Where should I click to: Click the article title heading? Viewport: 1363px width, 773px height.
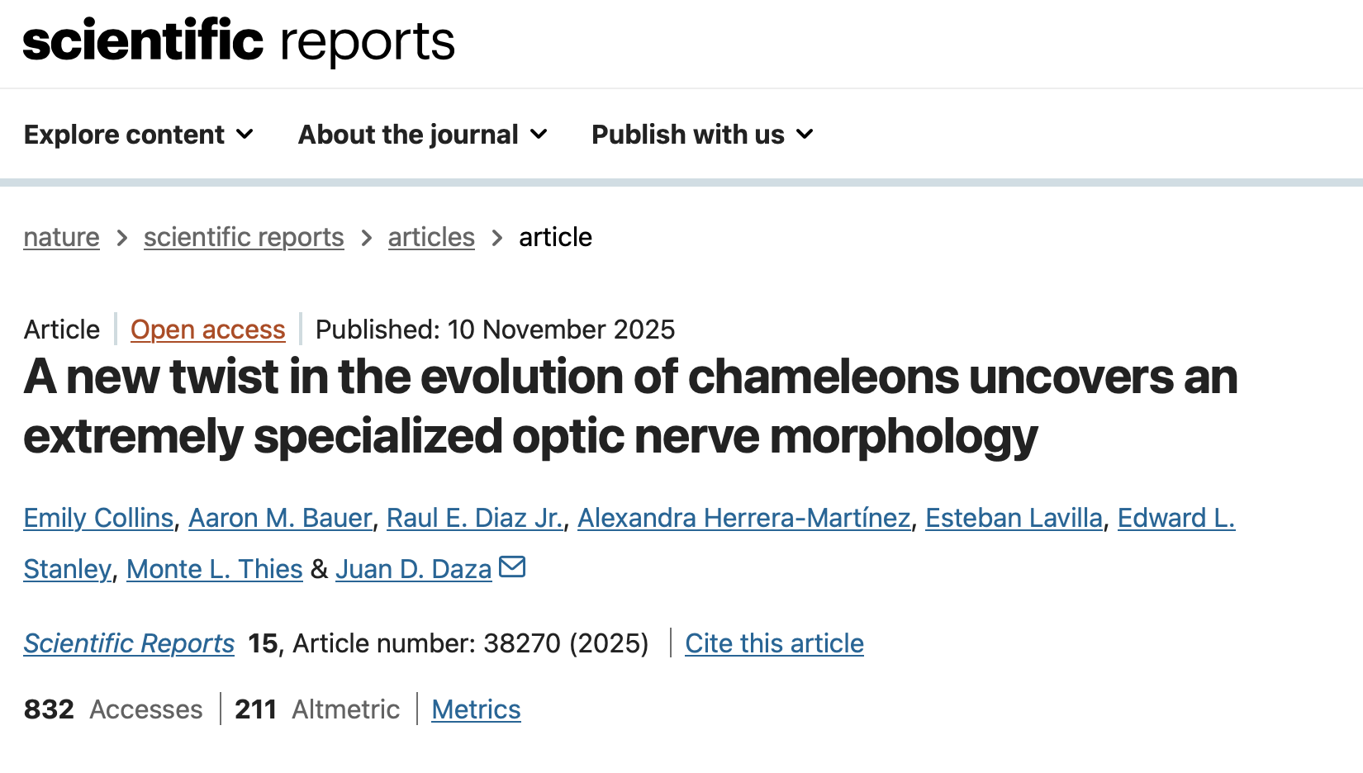(630, 406)
